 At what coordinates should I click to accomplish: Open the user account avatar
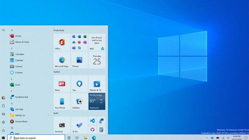pos(3,98)
